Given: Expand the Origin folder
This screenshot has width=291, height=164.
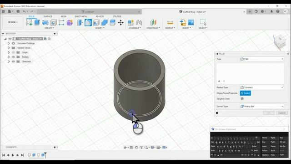Looking at the screenshot, I should click(x=9, y=52).
